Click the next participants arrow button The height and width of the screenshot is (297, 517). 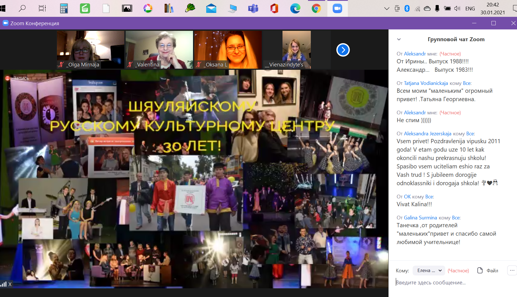[343, 50]
